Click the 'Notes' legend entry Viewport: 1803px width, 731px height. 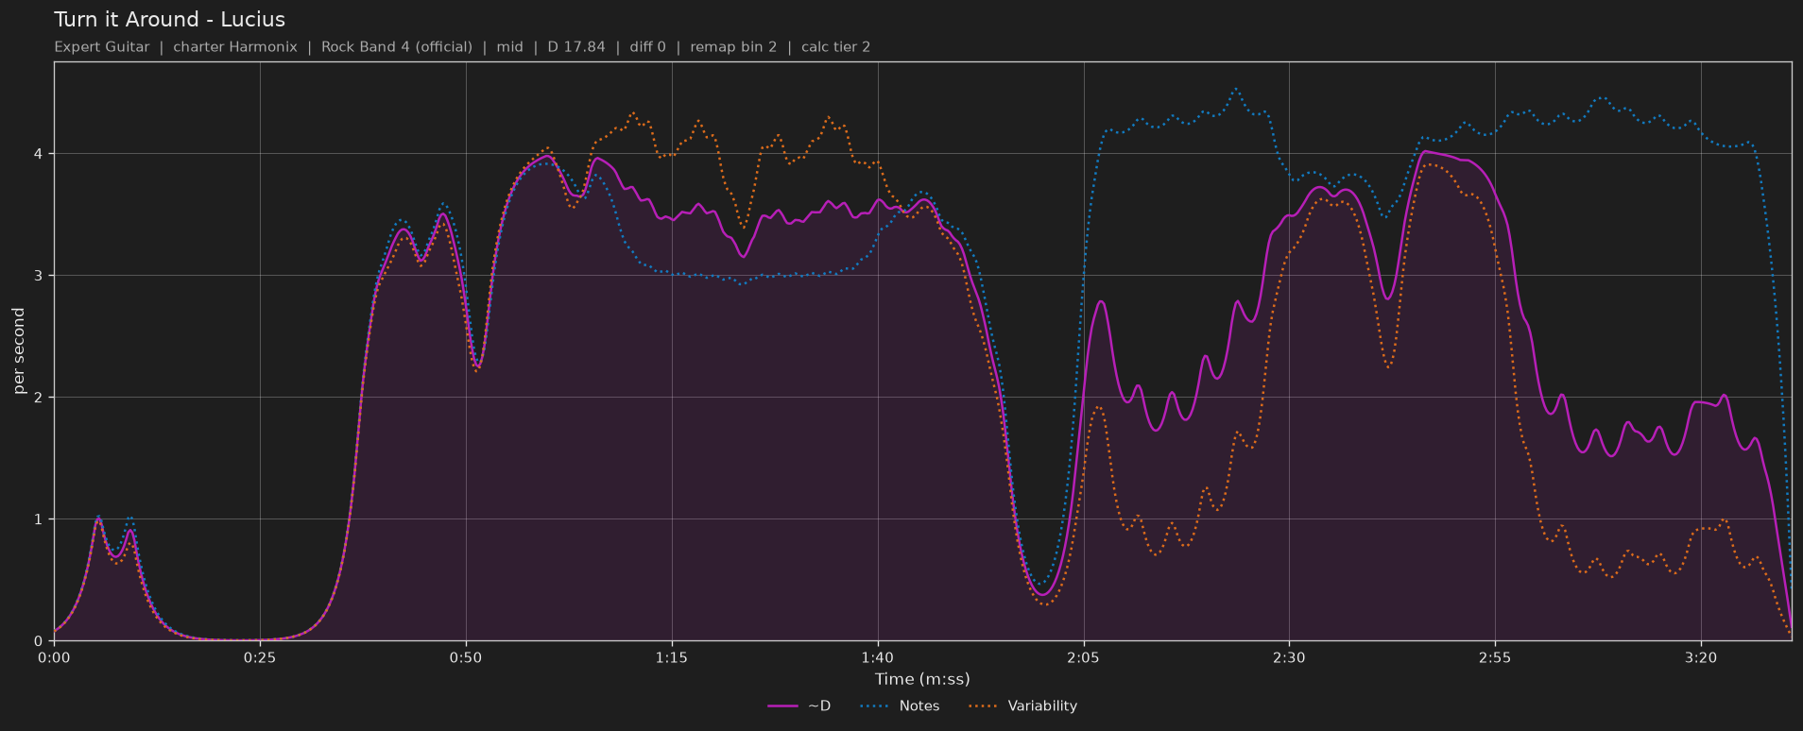(900, 705)
